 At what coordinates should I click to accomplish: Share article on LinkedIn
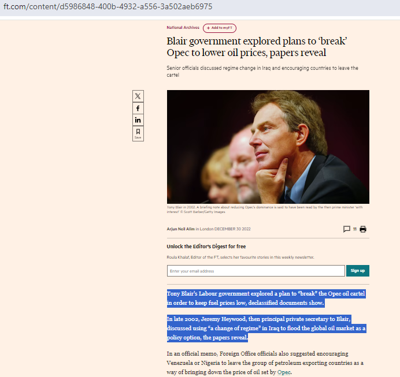(x=138, y=120)
